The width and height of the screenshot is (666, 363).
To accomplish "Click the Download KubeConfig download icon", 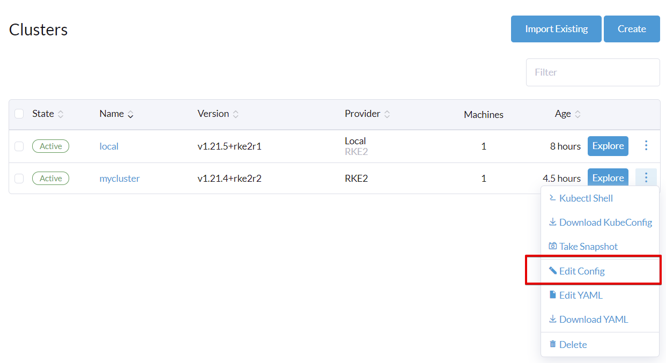I will point(553,222).
